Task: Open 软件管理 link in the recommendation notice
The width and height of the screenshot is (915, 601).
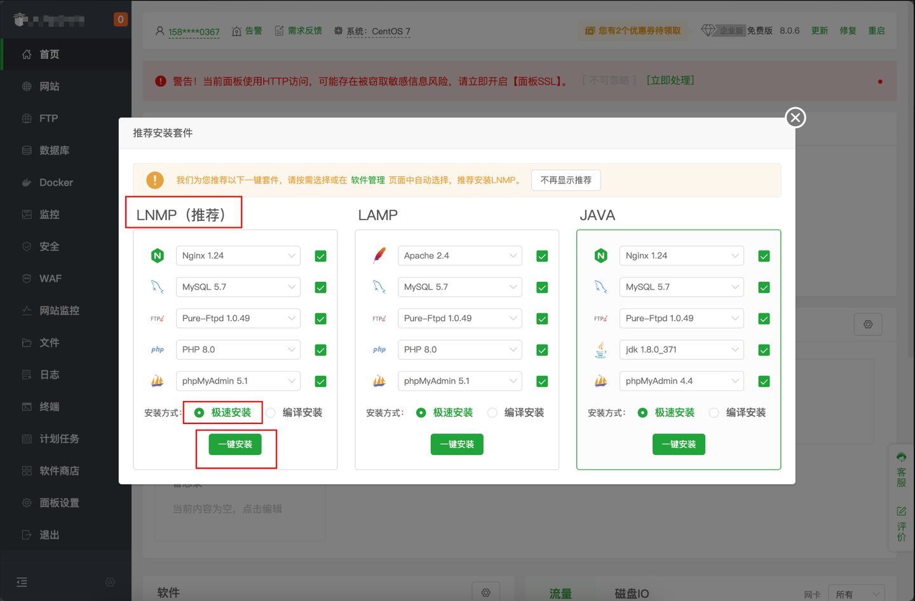Action: (368, 180)
